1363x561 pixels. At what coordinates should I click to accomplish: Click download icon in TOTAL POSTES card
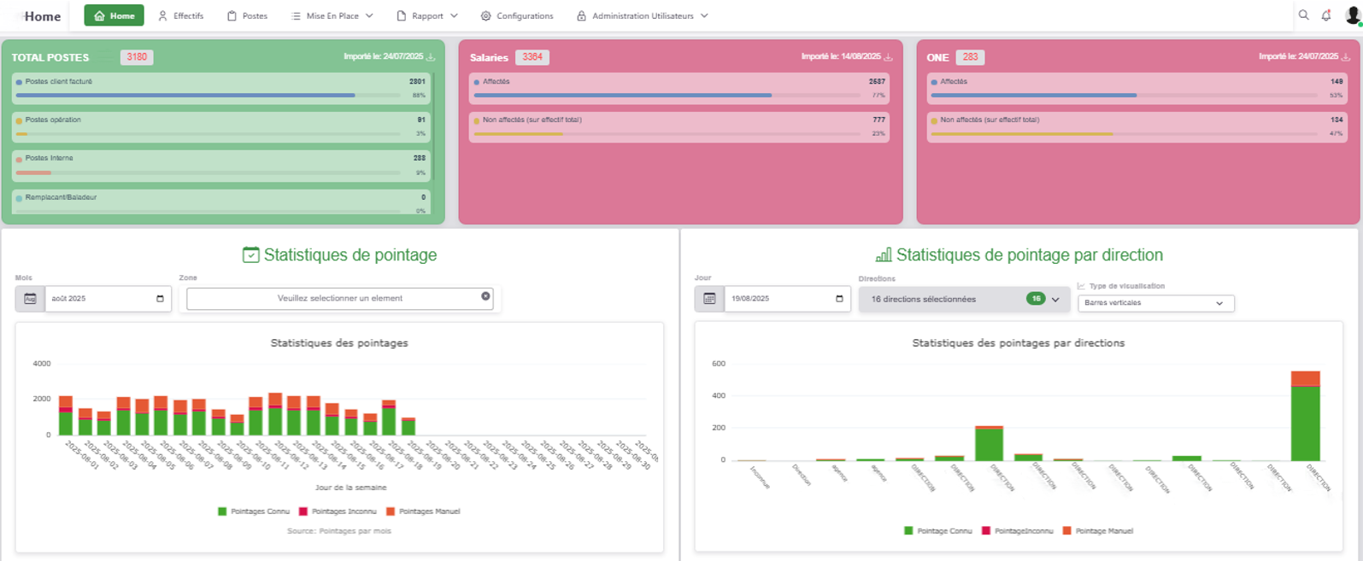431,57
